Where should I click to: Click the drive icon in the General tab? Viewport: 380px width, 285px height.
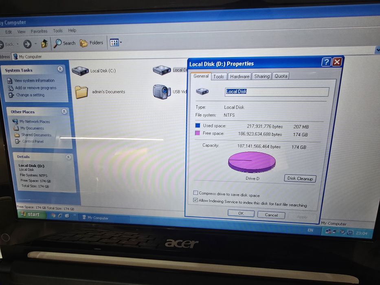[x=202, y=91]
